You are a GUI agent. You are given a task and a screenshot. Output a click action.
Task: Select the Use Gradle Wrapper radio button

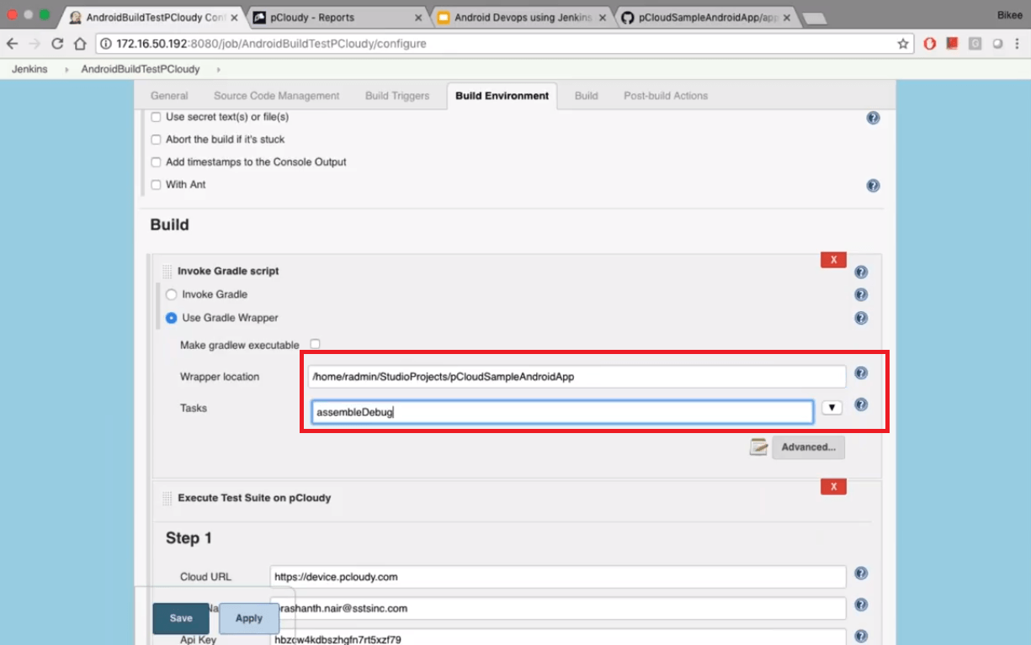[x=172, y=318]
